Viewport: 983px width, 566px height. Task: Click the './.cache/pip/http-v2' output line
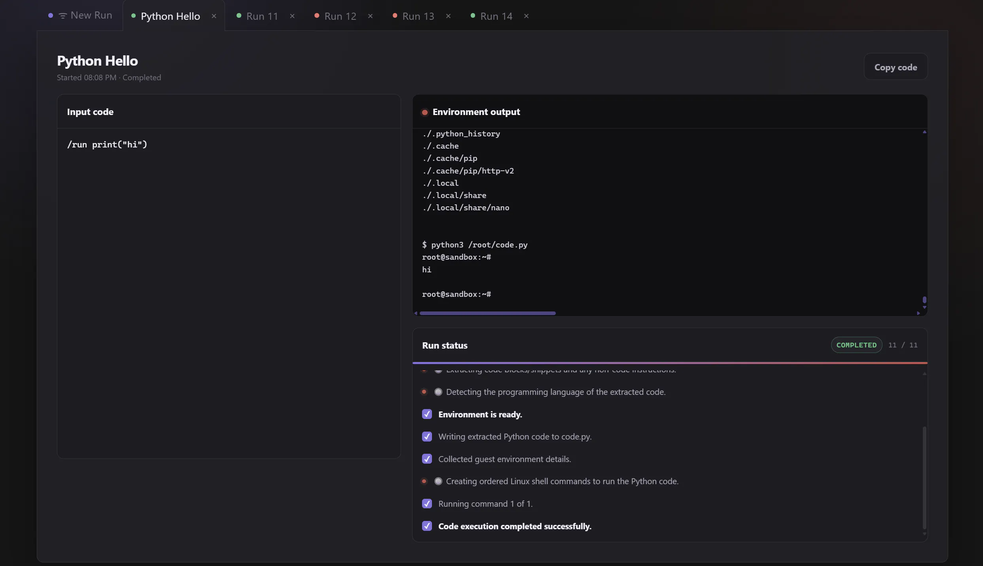click(468, 171)
